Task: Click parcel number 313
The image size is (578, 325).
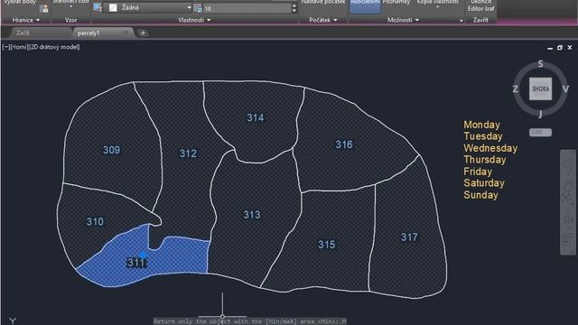Action: pyautogui.click(x=252, y=215)
